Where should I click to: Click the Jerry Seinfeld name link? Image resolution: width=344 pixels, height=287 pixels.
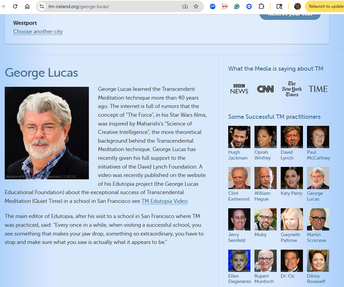(237, 238)
